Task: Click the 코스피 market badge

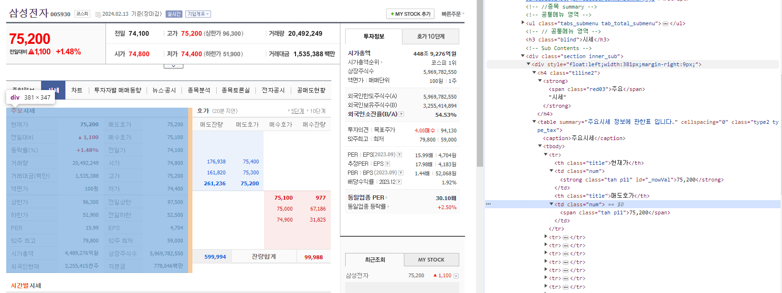Action: [x=83, y=14]
